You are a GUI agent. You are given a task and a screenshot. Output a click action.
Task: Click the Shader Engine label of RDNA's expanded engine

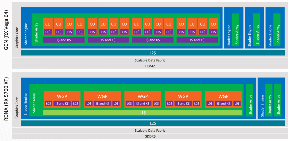coord(26,104)
